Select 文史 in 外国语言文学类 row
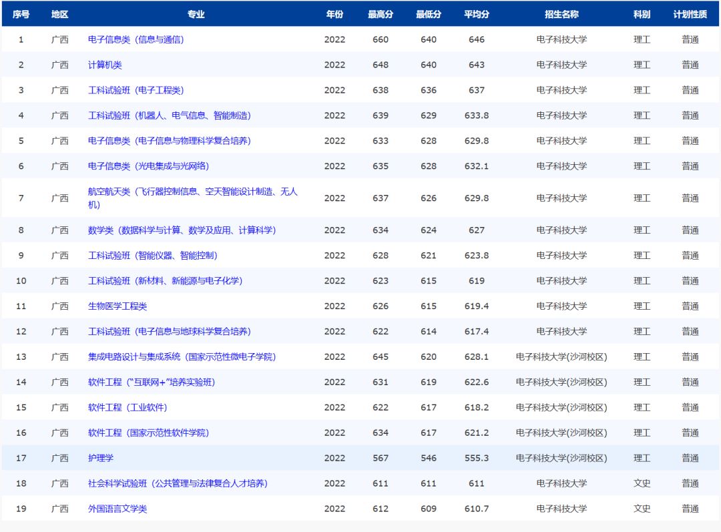The image size is (721, 532). coord(642,508)
